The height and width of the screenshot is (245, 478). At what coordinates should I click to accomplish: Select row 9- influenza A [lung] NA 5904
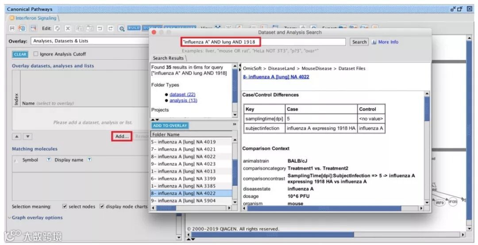coord(192,200)
